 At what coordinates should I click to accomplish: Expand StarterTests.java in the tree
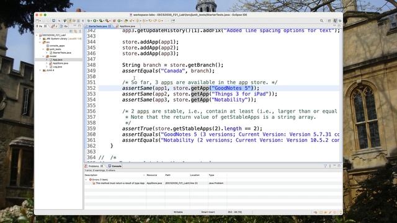pos(47,53)
